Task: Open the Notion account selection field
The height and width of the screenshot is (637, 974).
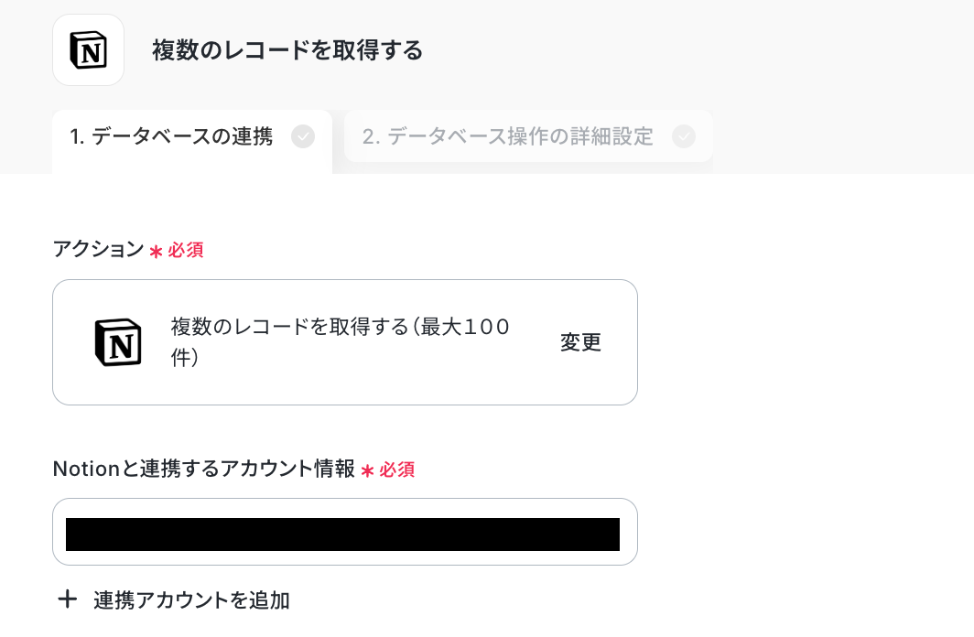Action: pos(345,532)
